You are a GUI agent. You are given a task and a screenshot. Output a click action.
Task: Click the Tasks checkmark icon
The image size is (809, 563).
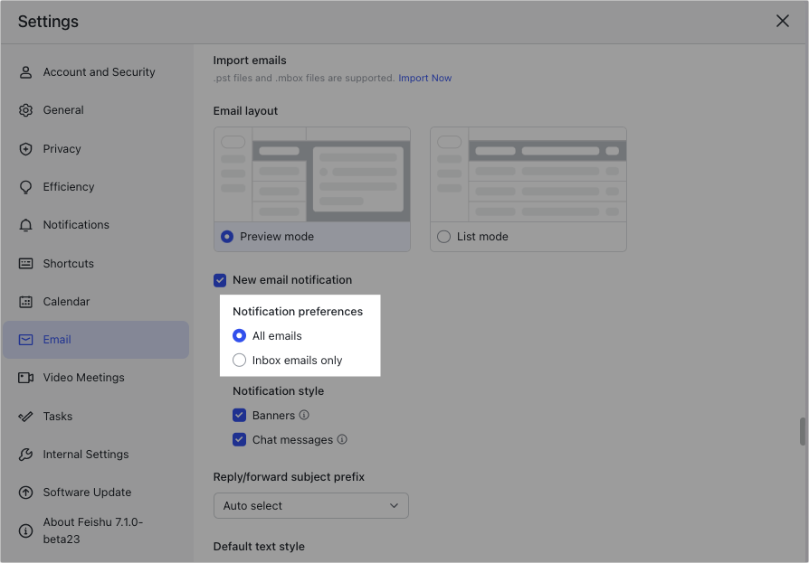point(26,417)
